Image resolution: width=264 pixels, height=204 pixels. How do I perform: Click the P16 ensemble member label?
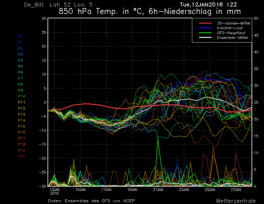click(x=21, y=132)
